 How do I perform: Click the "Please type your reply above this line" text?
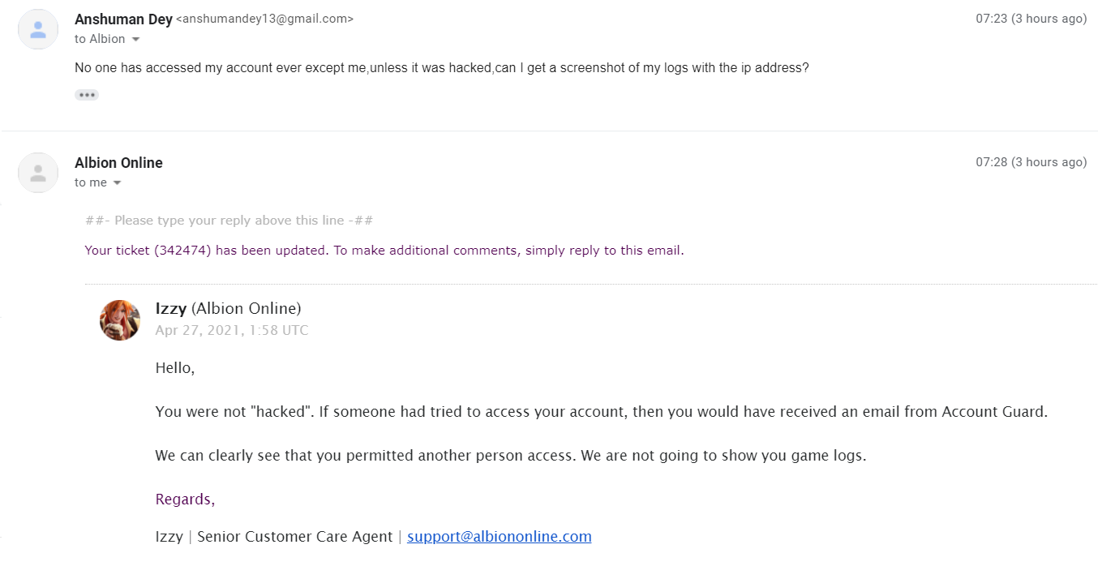point(229,221)
